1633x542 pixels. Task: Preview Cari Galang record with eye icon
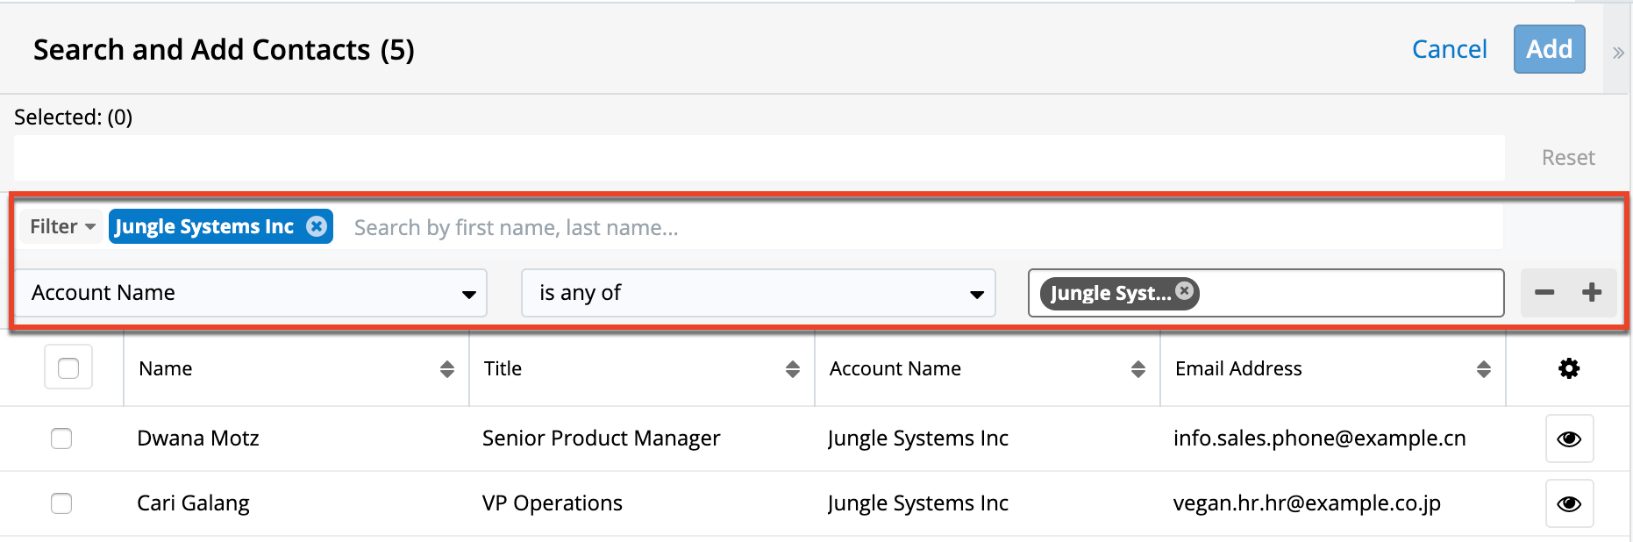point(1569,503)
